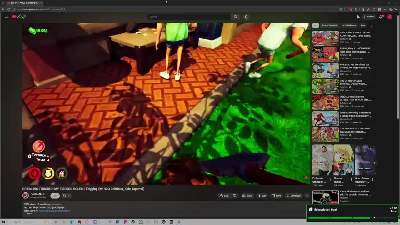Open Steam from the taskbar
The image size is (400, 225).
133,222
